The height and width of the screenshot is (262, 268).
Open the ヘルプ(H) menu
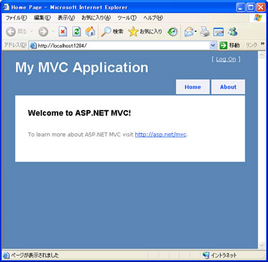[153, 18]
